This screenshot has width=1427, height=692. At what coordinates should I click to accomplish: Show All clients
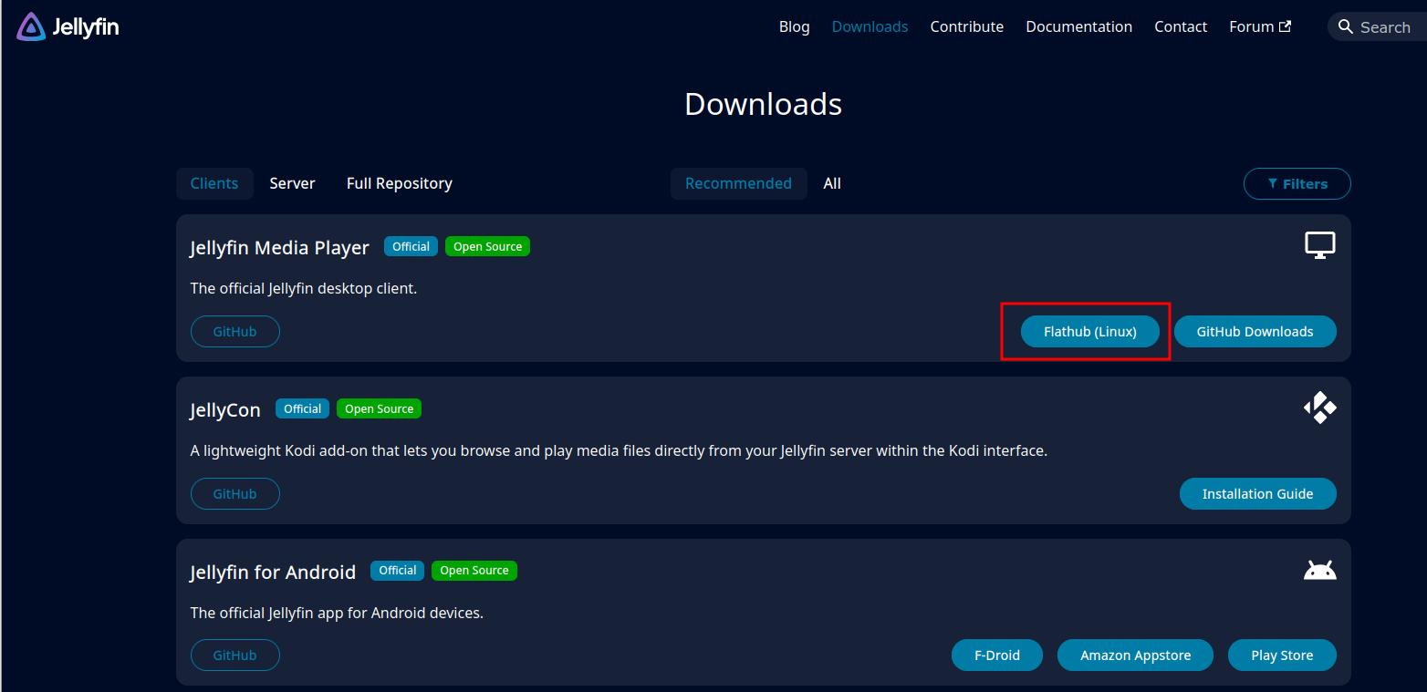[x=832, y=183]
